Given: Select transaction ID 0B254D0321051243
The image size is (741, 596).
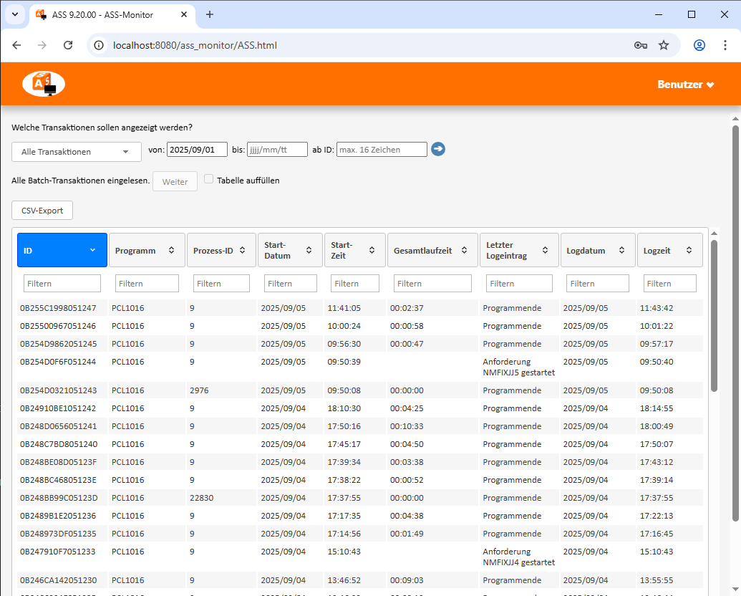Looking at the screenshot, I should (58, 390).
